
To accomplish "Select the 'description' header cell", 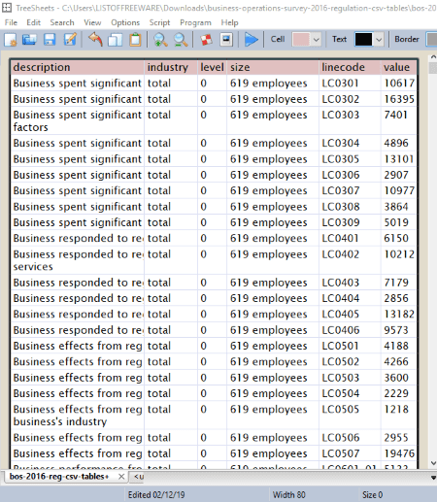I will coord(78,67).
